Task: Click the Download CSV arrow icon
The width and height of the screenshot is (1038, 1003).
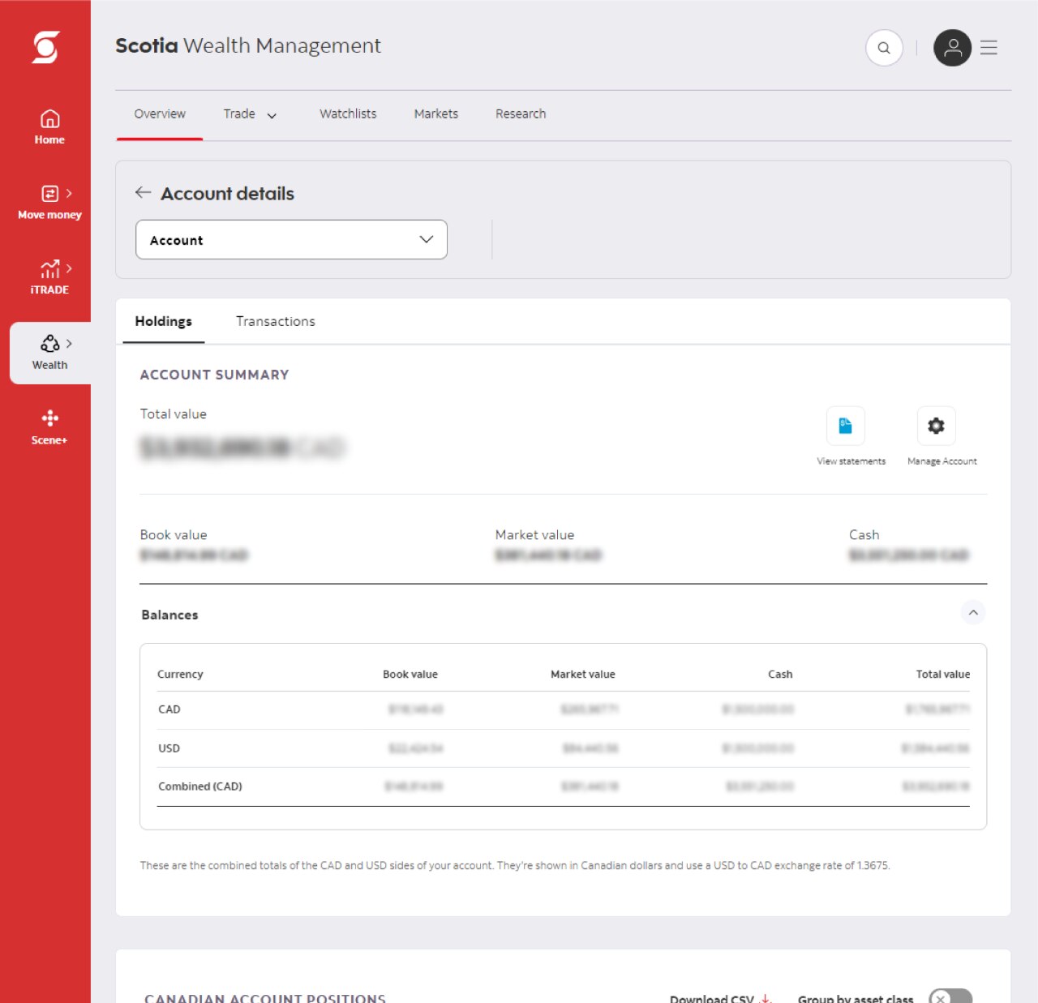Action: coord(766,998)
